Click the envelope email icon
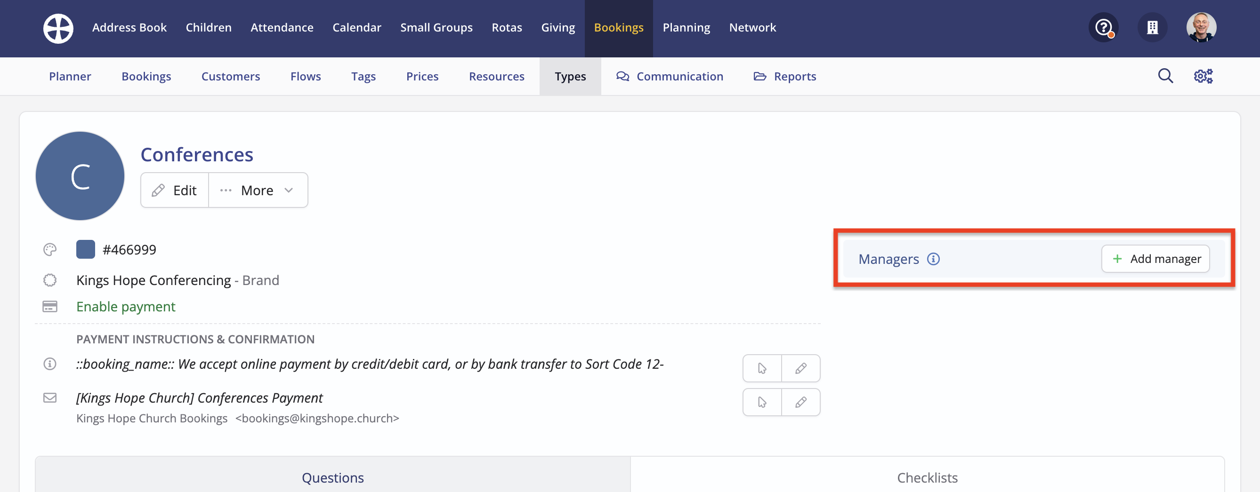1260x492 pixels. click(50, 398)
